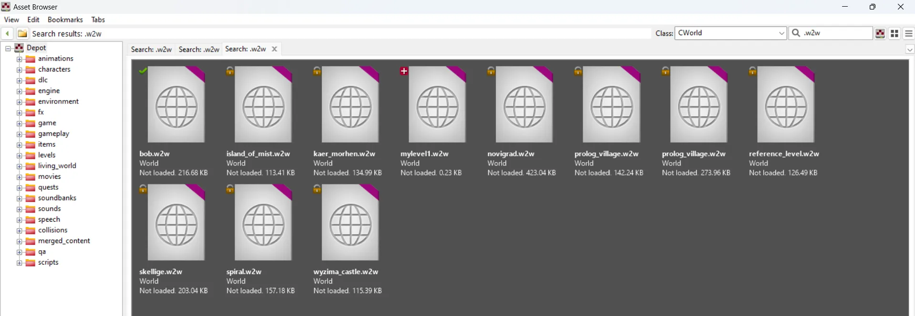Open the Tabs menu
The width and height of the screenshot is (915, 316).
click(98, 20)
